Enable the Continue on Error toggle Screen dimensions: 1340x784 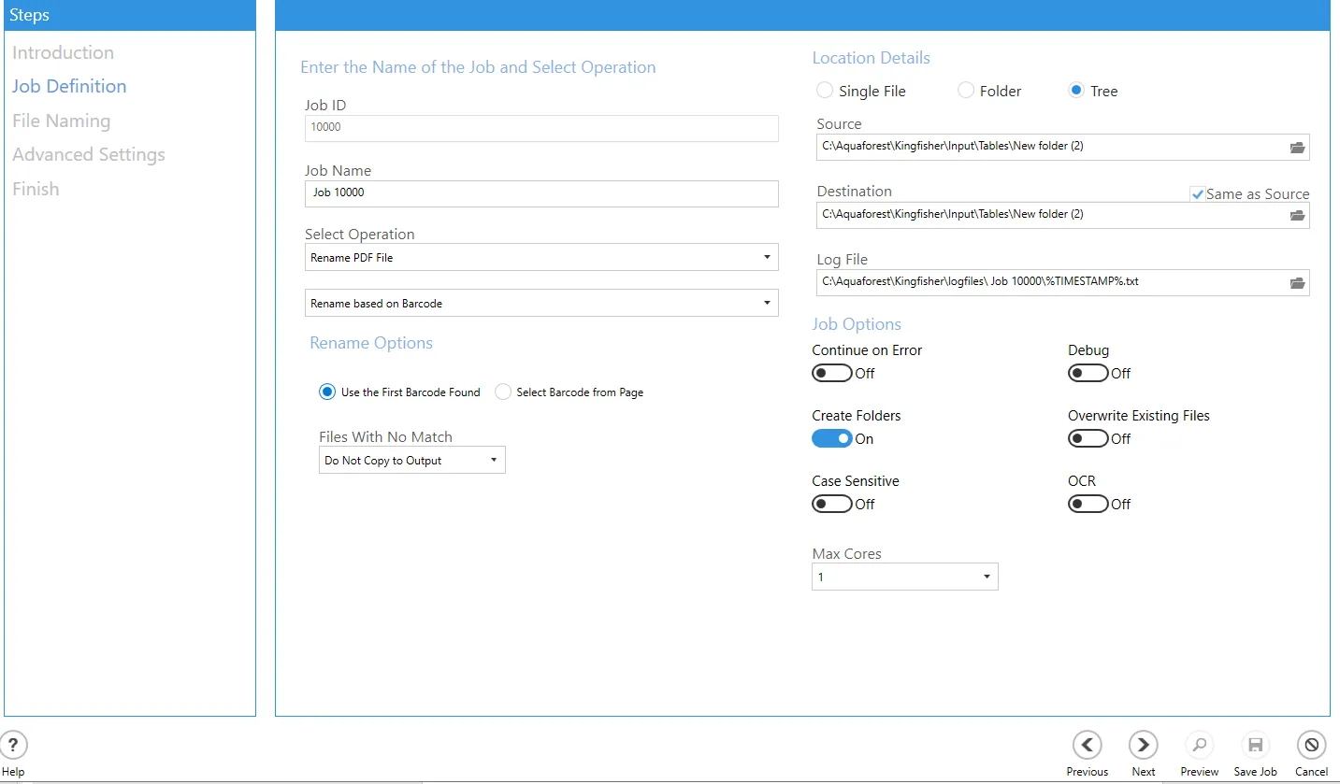click(831, 374)
